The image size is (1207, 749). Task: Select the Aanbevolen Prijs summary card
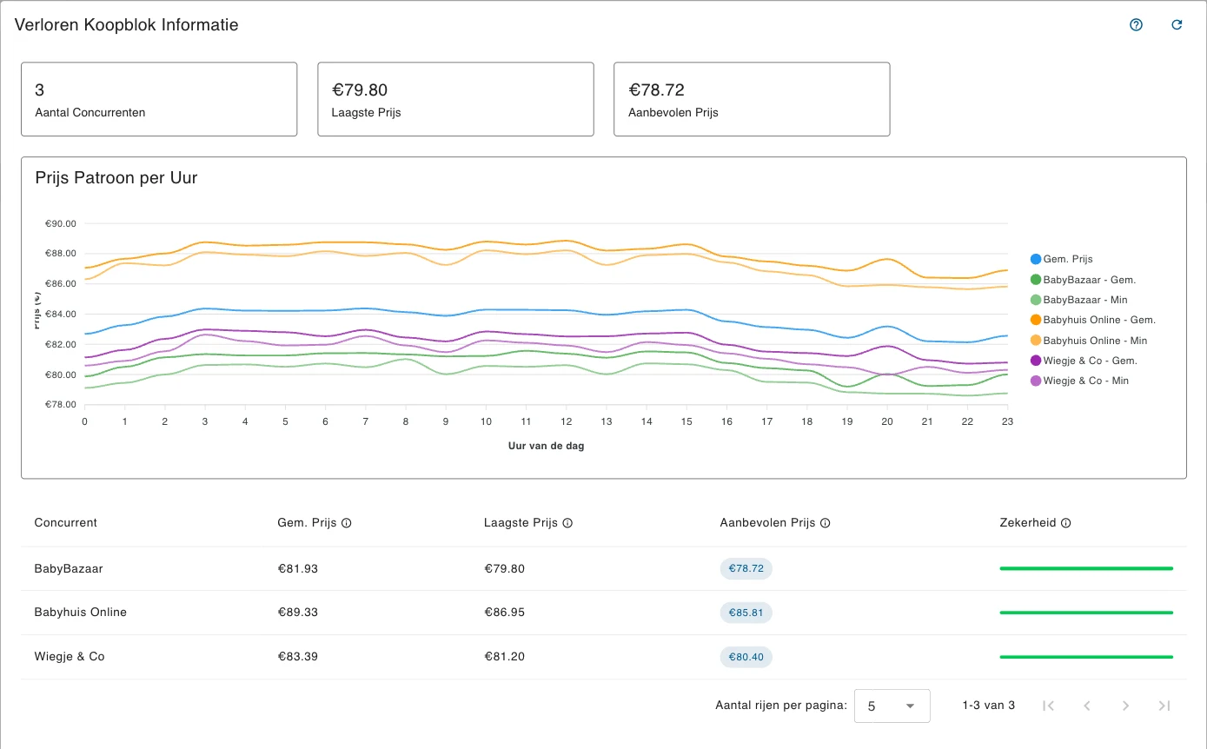(752, 99)
